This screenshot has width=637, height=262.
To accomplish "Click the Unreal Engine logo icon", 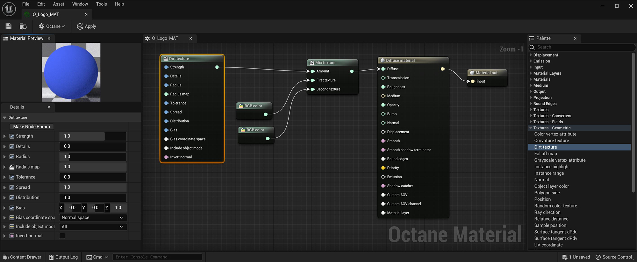I will pyautogui.click(x=9, y=9).
